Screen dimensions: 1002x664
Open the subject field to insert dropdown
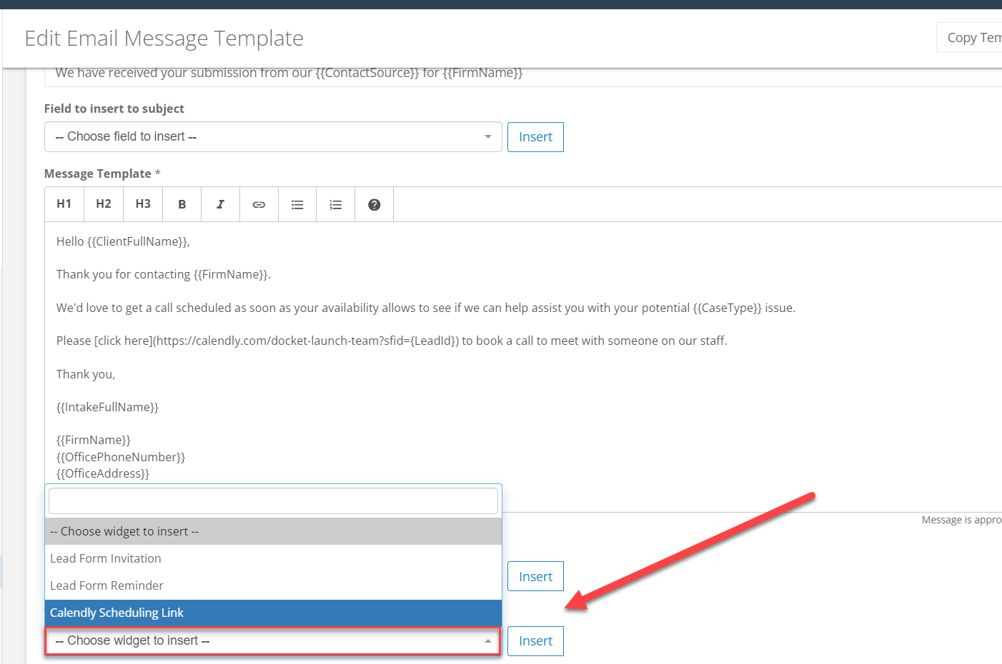(x=273, y=137)
